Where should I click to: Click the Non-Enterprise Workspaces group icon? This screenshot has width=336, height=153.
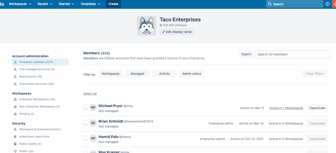tap(15, 107)
